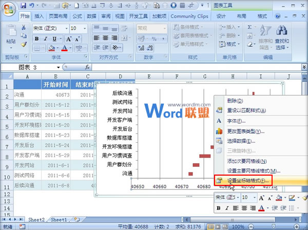Screen dimensions: 308x230
Task: Switch to Normal view in status bar
Action: point(210,227)
